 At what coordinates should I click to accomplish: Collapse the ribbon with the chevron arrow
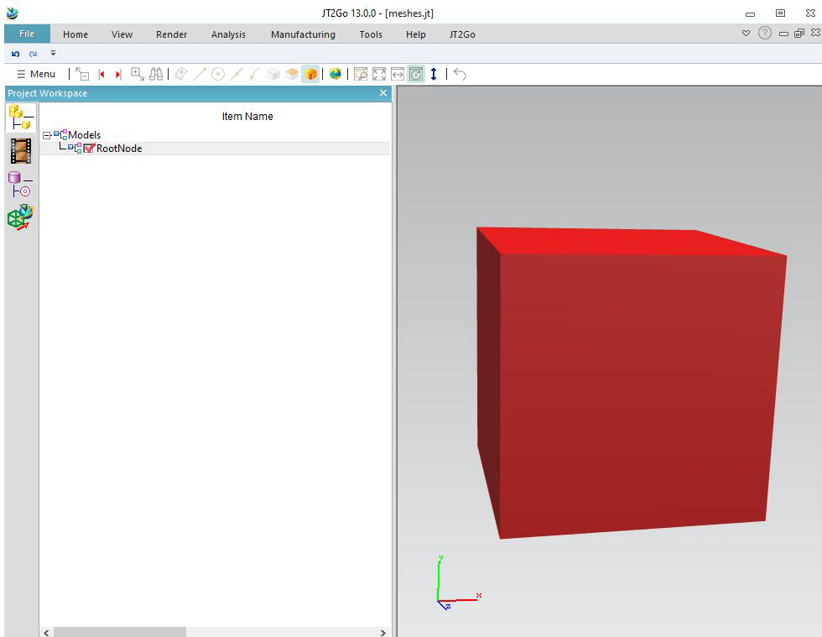click(746, 33)
